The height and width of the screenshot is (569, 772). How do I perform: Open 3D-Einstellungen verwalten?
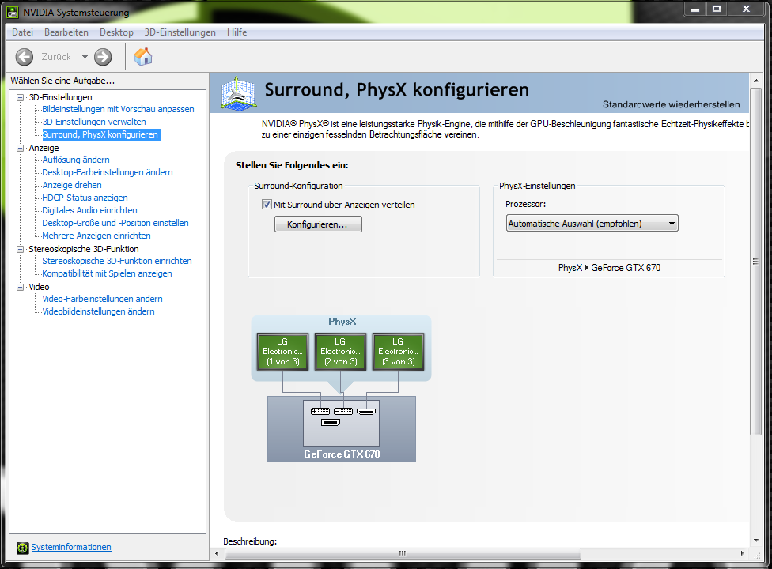(x=94, y=122)
